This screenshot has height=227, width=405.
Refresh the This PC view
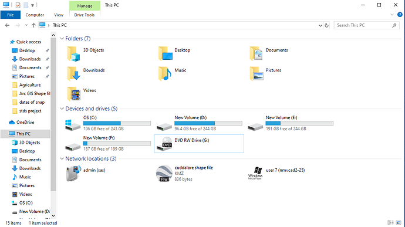327,25
